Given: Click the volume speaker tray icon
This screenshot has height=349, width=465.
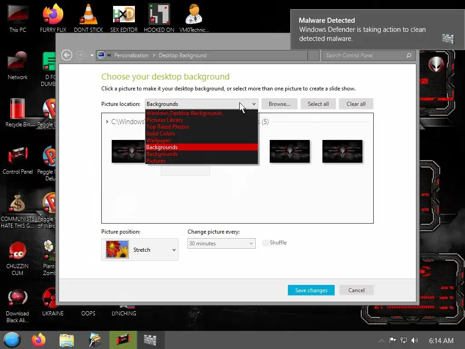Looking at the screenshot, I should [x=415, y=340].
